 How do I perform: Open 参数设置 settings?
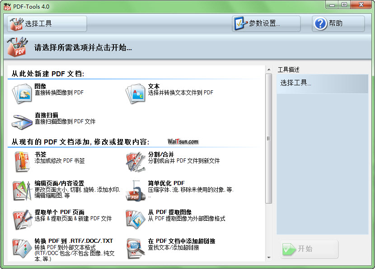266,23
